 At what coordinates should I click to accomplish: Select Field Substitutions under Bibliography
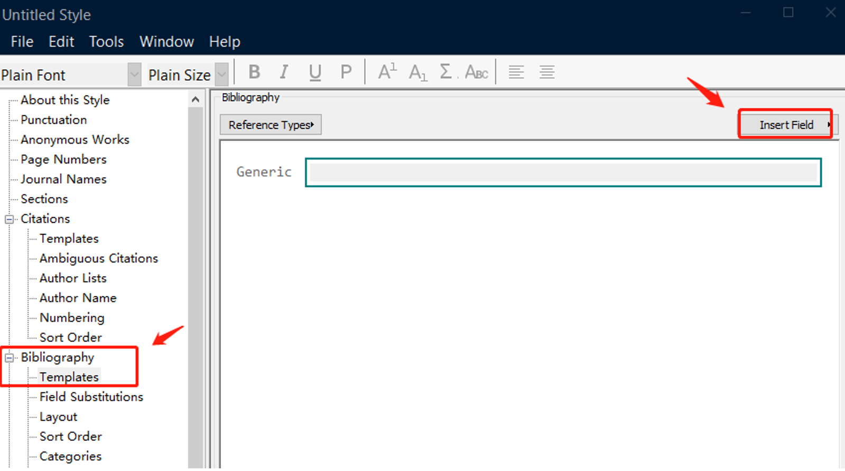(x=91, y=397)
